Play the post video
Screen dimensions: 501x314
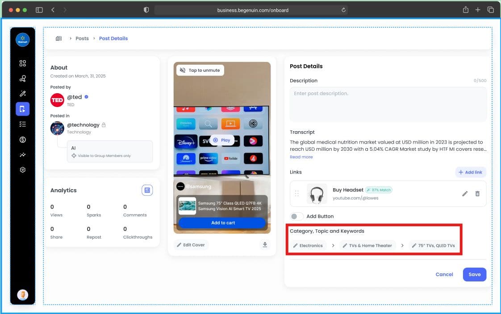pos(222,140)
